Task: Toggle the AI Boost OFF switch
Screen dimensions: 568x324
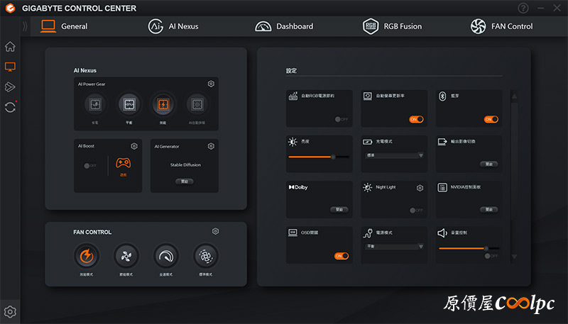Action: (90, 166)
